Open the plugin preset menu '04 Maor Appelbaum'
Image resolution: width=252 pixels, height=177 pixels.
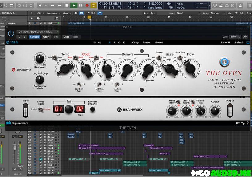[38, 32]
